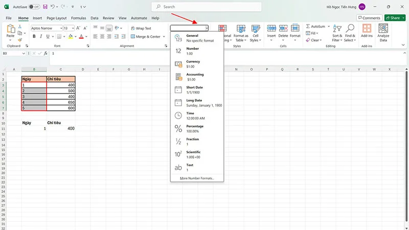
Task: Click the Center align icon
Action: [x=102, y=36]
